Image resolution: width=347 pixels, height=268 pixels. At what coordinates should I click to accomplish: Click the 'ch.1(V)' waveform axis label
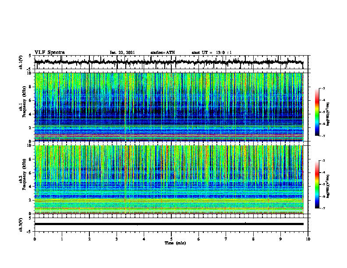click(x=21, y=62)
